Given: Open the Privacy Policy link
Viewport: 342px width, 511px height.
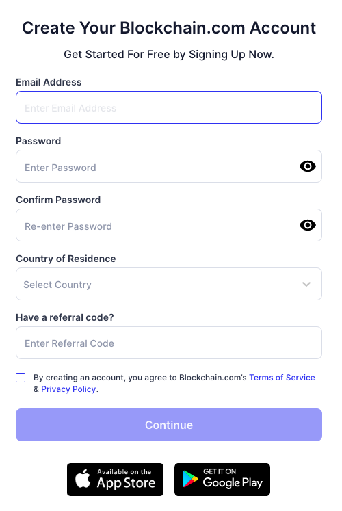Looking at the screenshot, I should coord(68,389).
